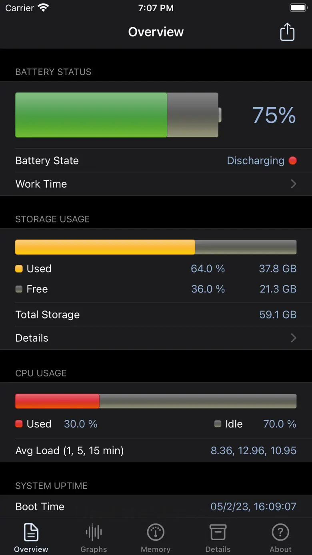Tap the Work Time row label

41,184
